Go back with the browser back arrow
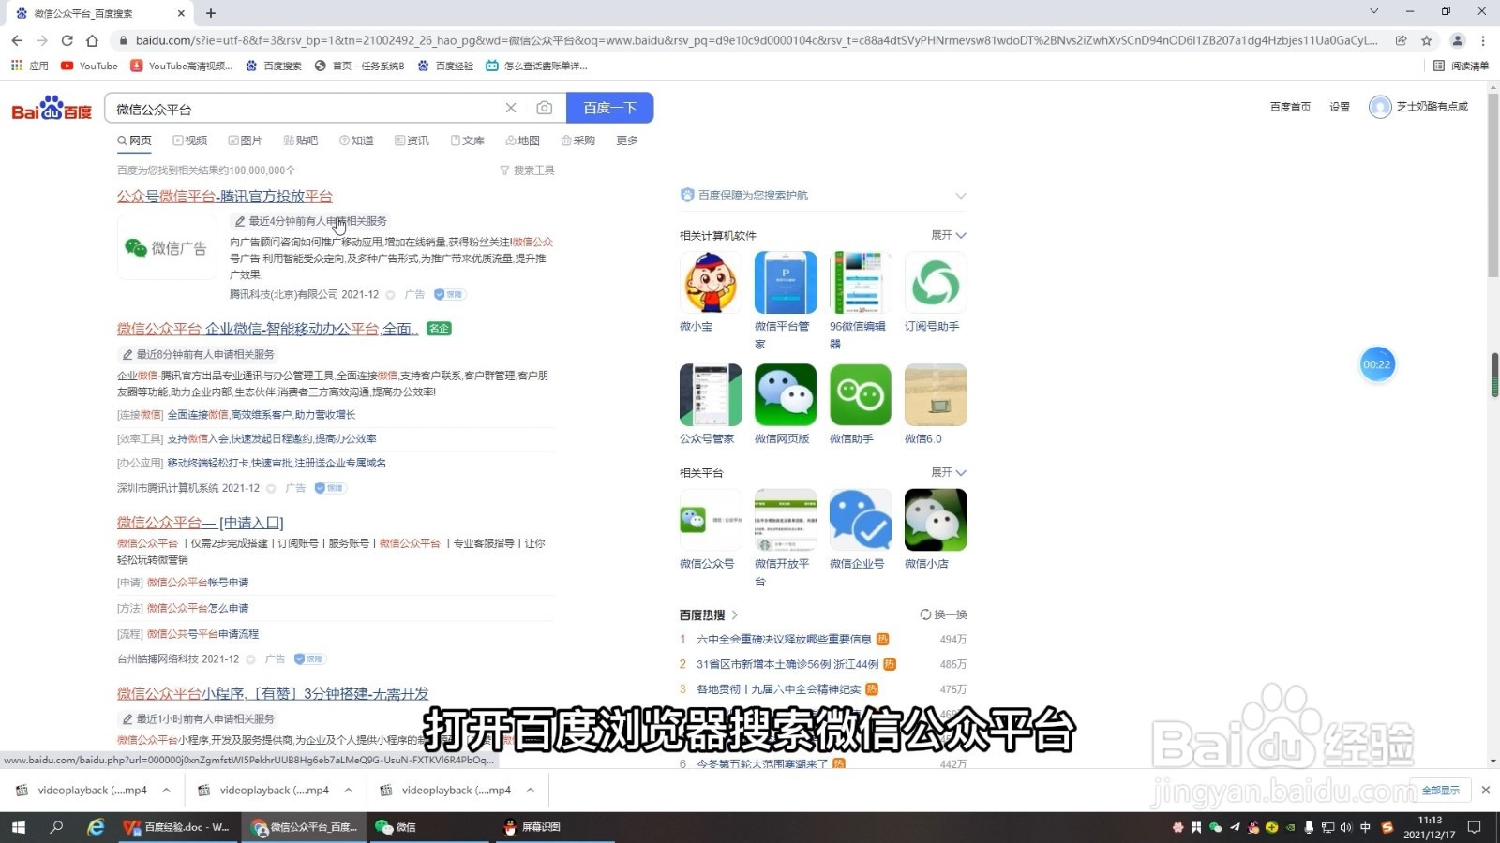 point(17,40)
